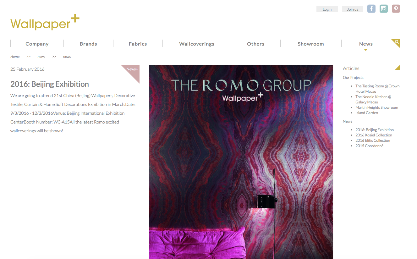417x259 pixels.
Task: Go to Home breadcrumb link
Action: pyautogui.click(x=15, y=57)
